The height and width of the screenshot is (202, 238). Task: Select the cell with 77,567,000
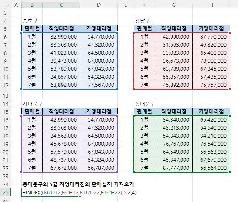99,85
